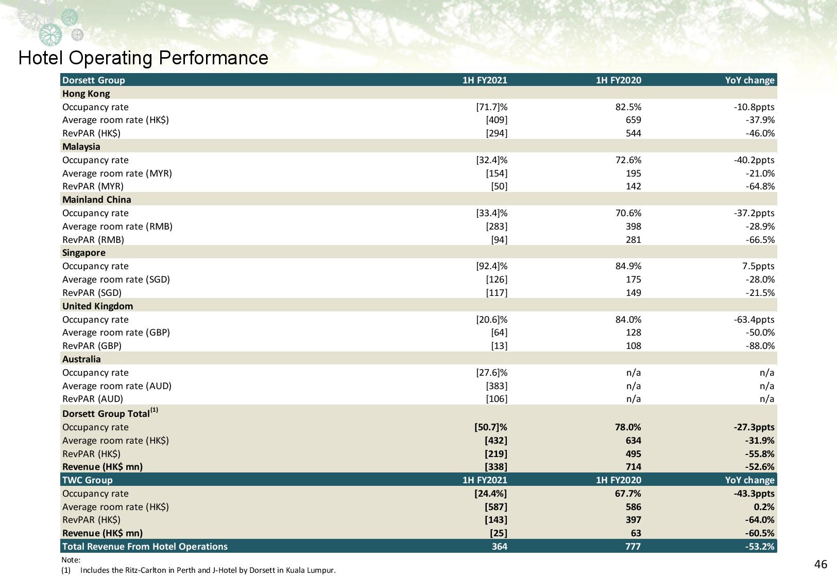Click the footnote about Ritz-Carlton in Perth
The image size is (837, 579).
tap(208, 570)
